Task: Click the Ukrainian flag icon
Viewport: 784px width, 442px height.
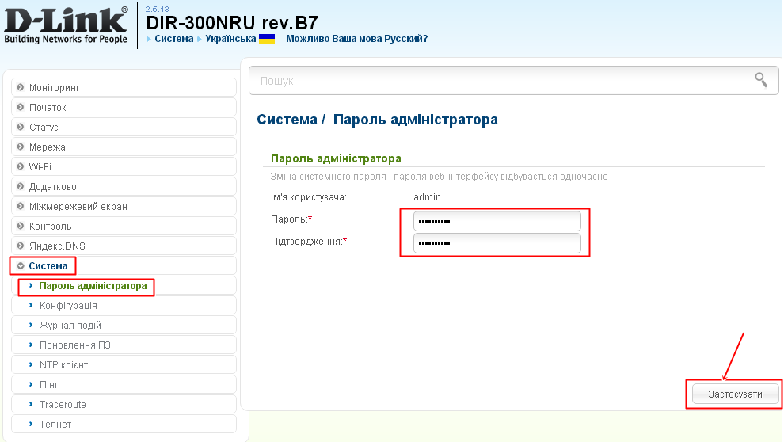Action: coord(267,39)
